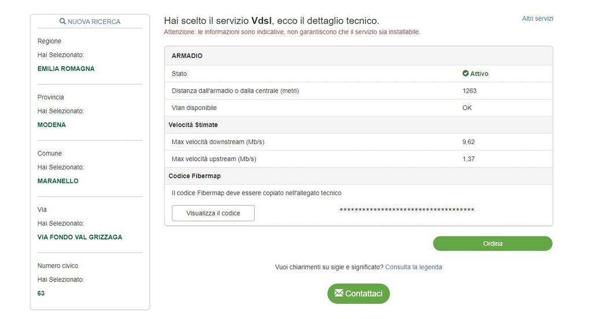The width and height of the screenshot is (592, 319).
Task: Open the Consulta la legenda link
Action: pos(413,267)
